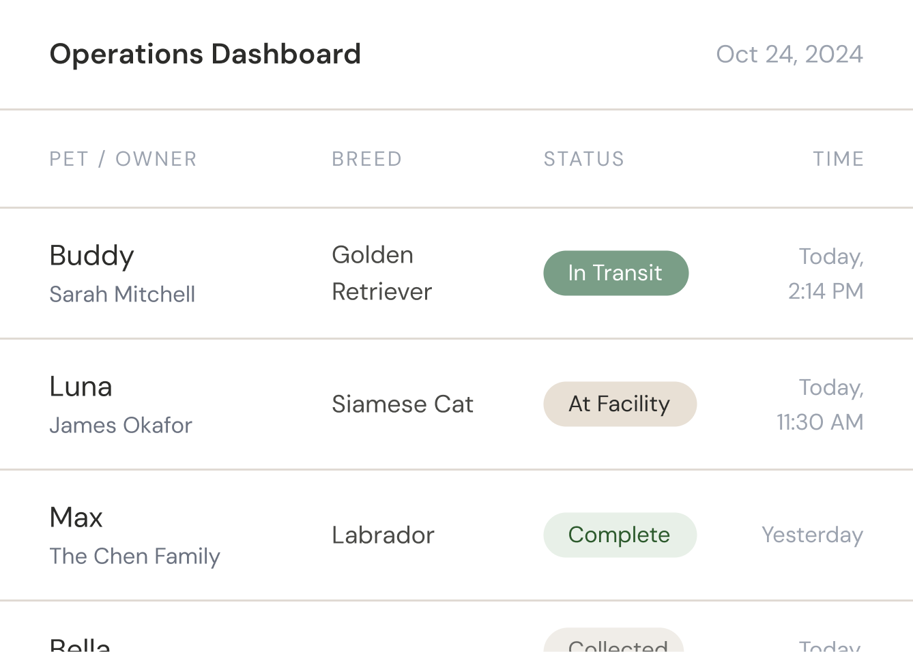Click the Complete status badge
913x652 pixels.
620,535
